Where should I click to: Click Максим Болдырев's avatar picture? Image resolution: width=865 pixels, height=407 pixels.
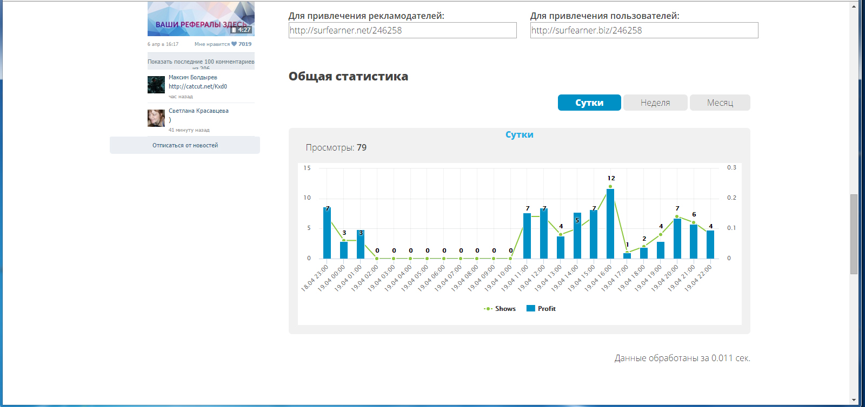[156, 85]
